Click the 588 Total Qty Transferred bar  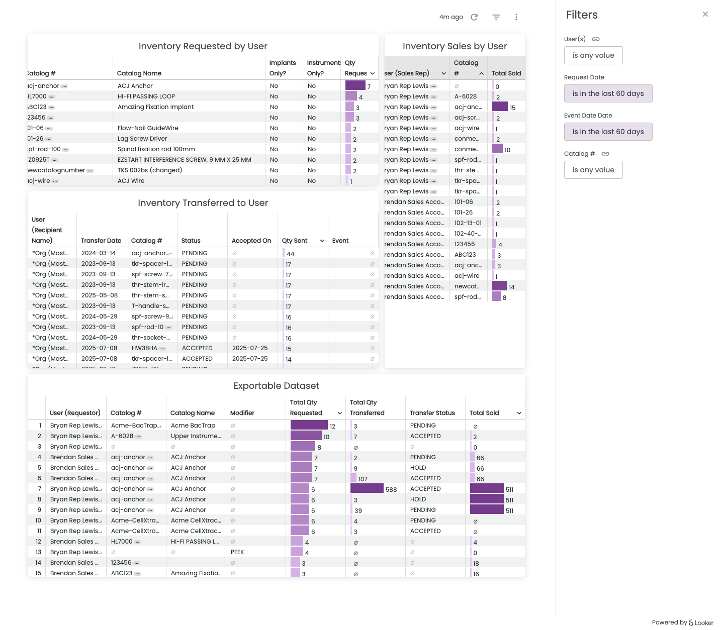click(367, 489)
